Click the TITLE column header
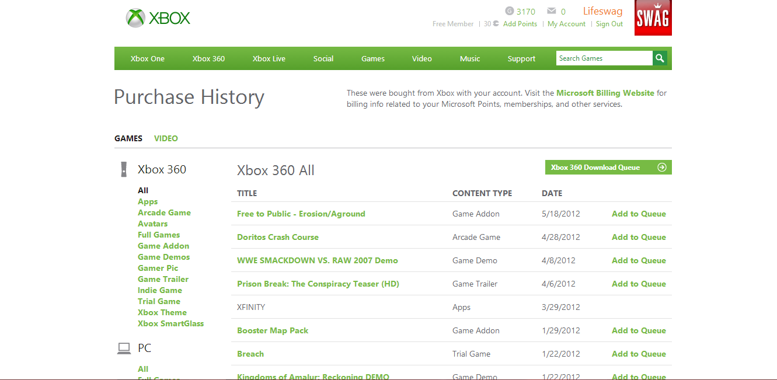Viewport: 777px width, 380px height. coord(247,193)
